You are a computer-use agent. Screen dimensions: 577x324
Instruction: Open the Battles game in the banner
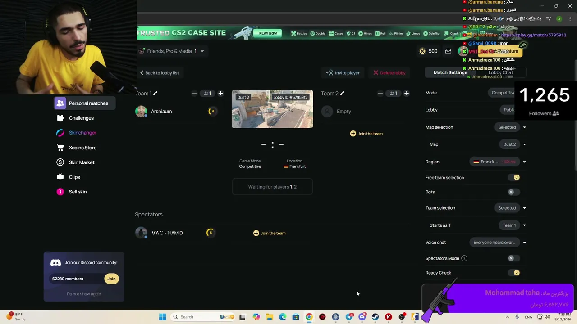299,33
